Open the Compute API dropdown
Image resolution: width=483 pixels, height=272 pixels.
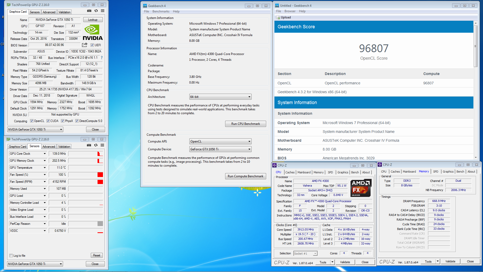tap(220, 141)
